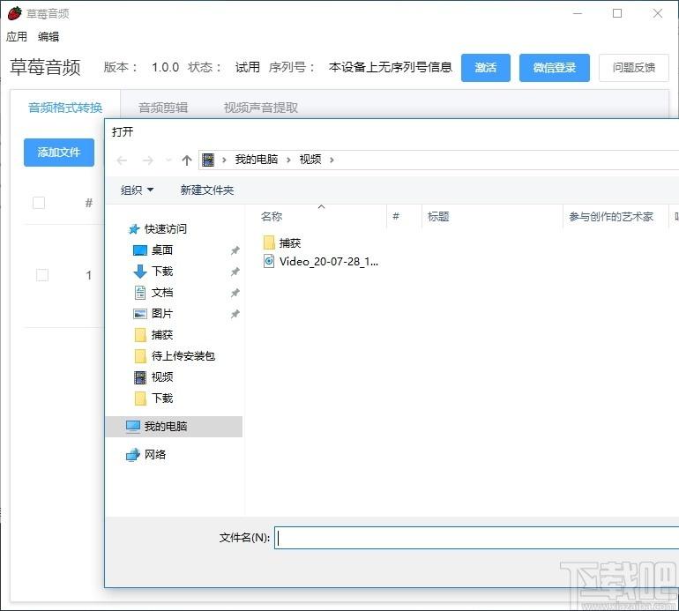
Task: Click folder icon of 捕获 in file list
Action: pyautogui.click(x=269, y=242)
